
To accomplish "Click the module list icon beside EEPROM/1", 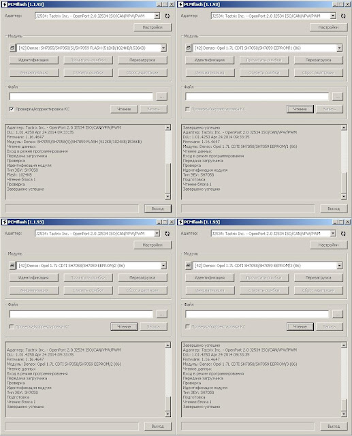I will (x=189, y=48).
